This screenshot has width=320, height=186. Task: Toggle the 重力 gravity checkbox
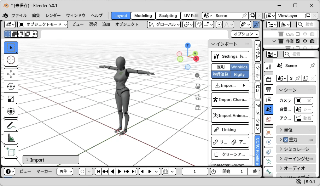pos(285,140)
